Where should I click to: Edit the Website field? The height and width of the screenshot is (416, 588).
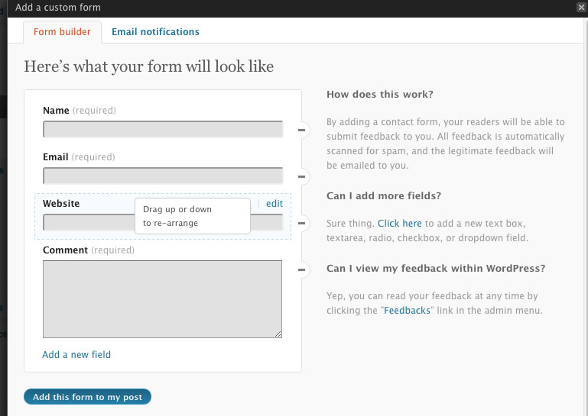coord(275,204)
